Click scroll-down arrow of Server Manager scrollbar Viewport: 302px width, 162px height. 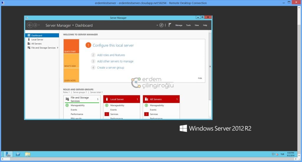point(210,117)
